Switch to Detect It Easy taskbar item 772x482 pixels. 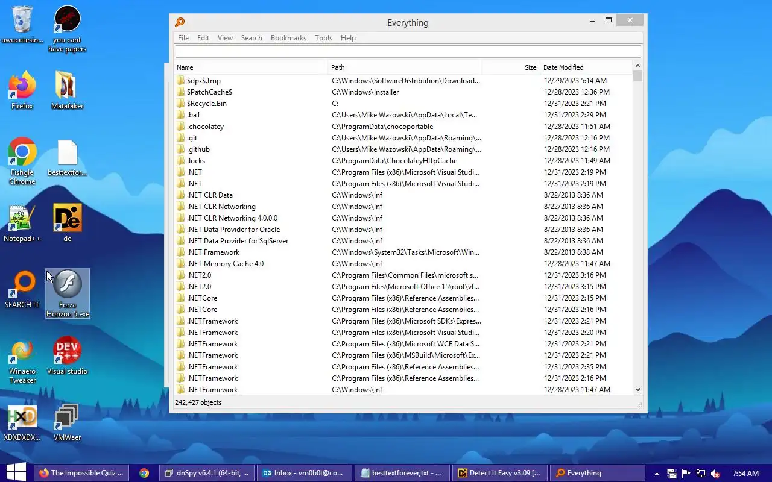[501, 473]
